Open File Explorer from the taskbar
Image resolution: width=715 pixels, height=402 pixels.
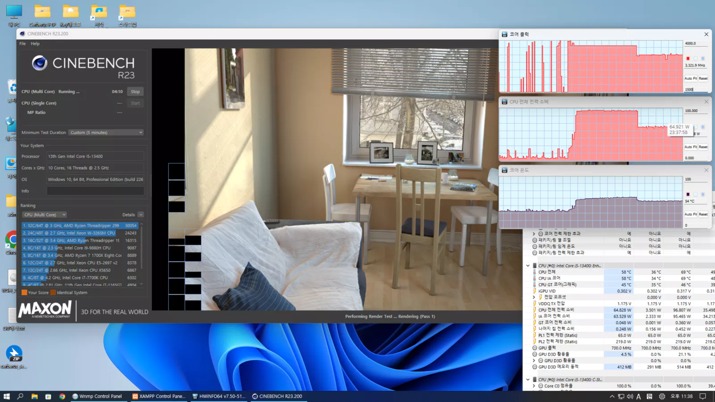(x=34, y=396)
